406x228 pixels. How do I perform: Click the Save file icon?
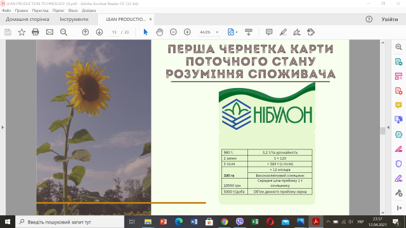coord(8,32)
